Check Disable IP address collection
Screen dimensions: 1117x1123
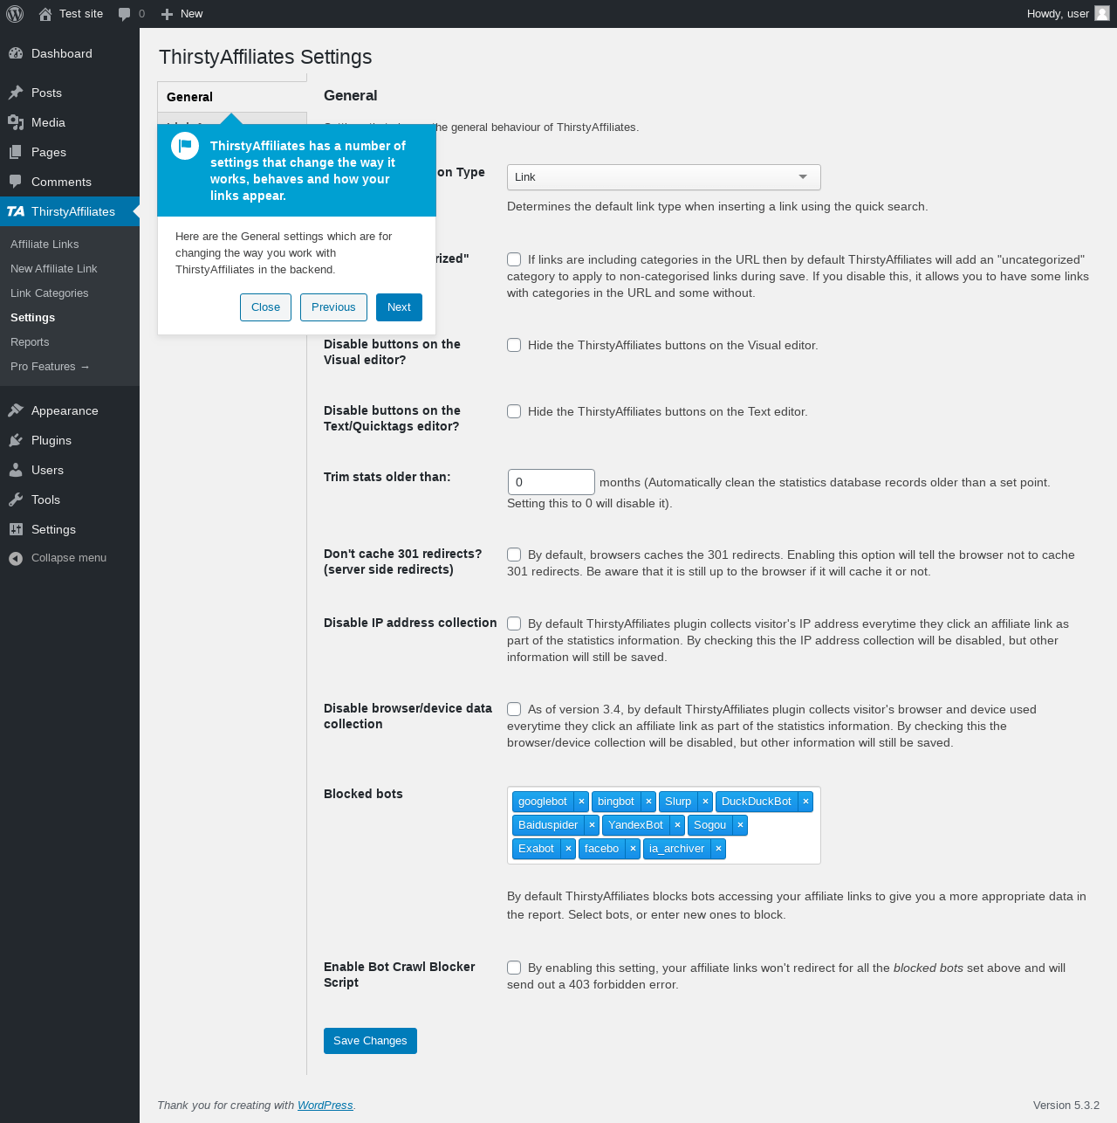514,624
